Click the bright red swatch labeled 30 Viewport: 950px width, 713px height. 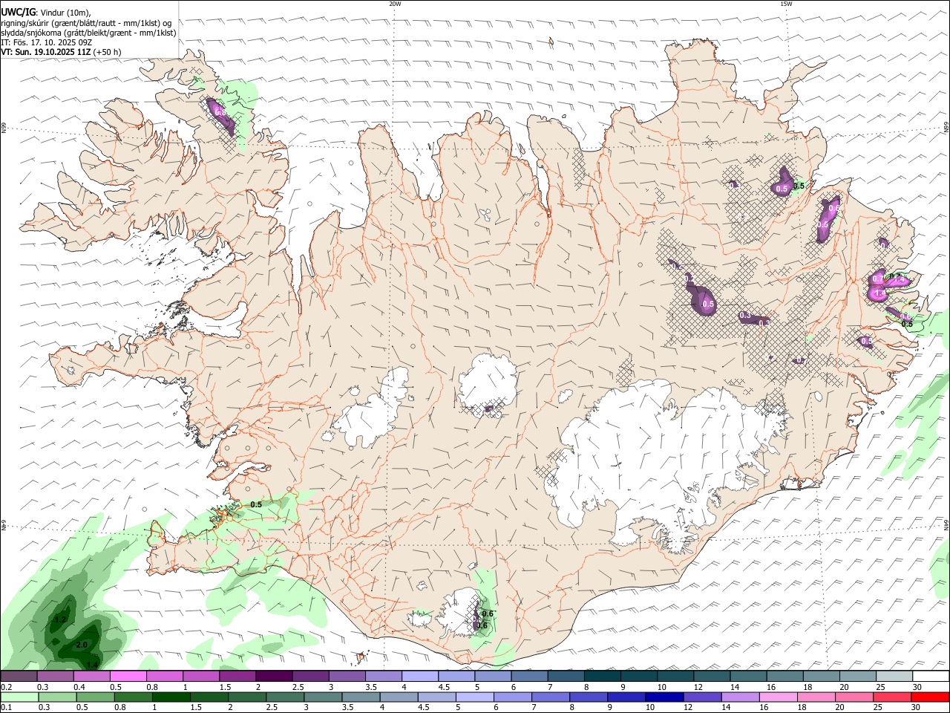coord(931,697)
